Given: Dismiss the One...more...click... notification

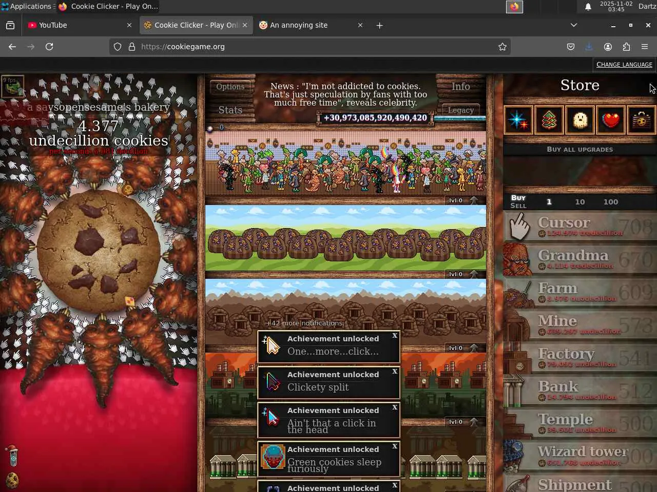Looking at the screenshot, I should [x=395, y=336].
